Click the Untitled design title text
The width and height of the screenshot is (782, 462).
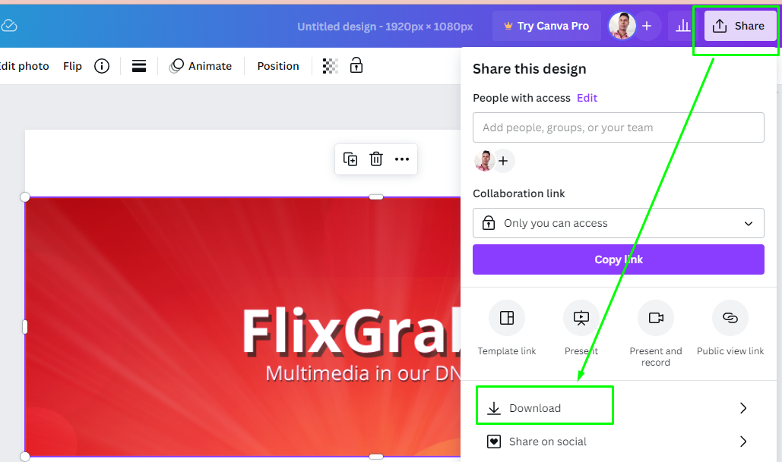385,27
